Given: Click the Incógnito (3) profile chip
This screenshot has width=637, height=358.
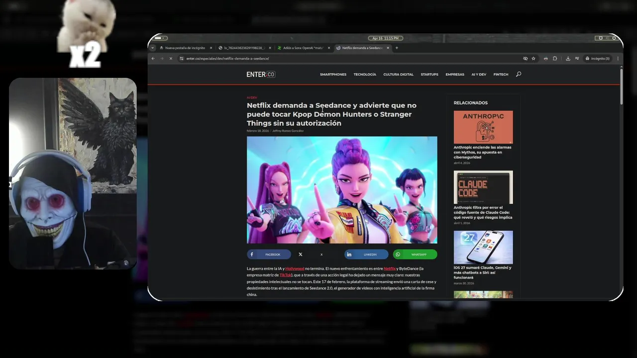Looking at the screenshot, I should tap(597, 59).
